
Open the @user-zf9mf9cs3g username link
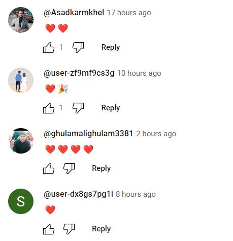[x=79, y=73]
